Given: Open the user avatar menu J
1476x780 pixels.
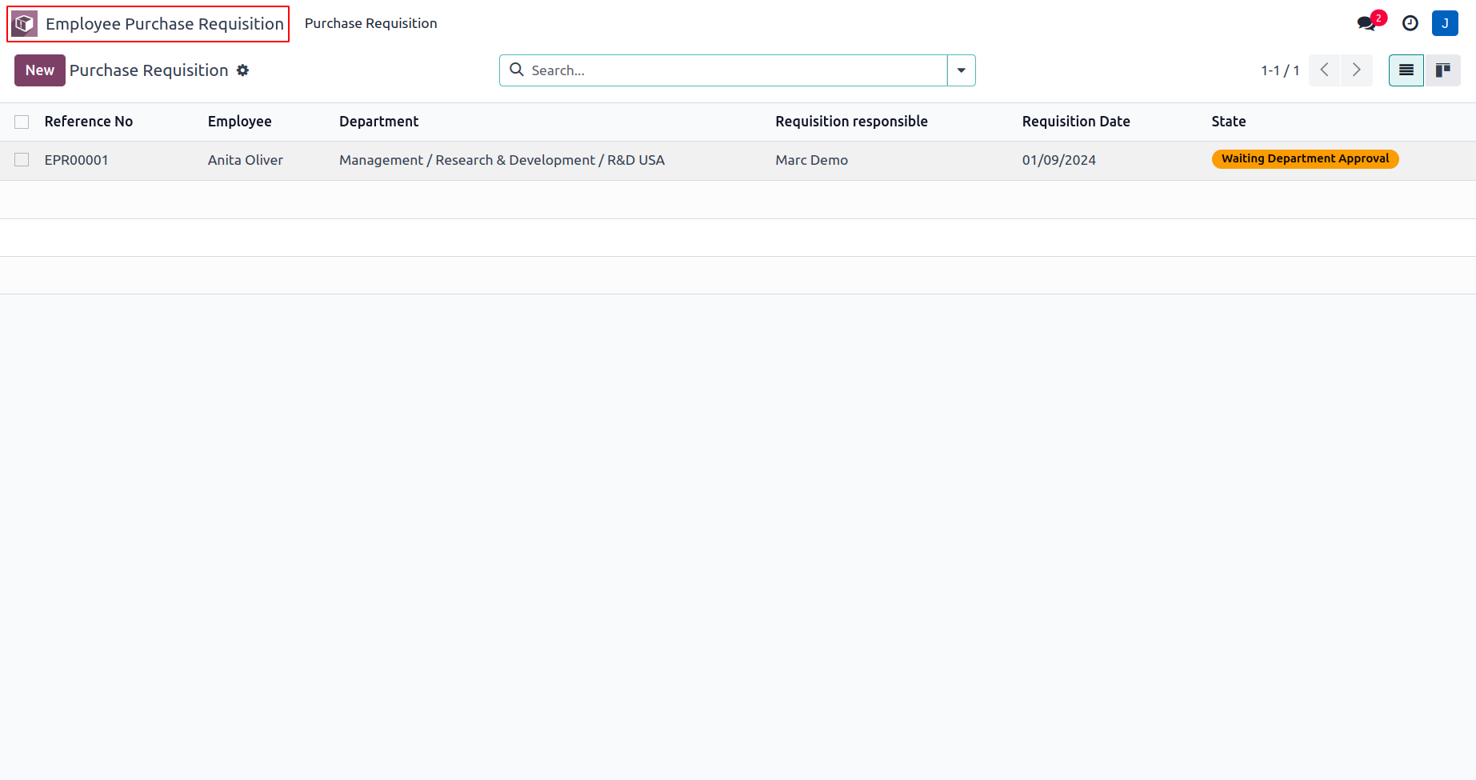Looking at the screenshot, I should (1445, 24).
